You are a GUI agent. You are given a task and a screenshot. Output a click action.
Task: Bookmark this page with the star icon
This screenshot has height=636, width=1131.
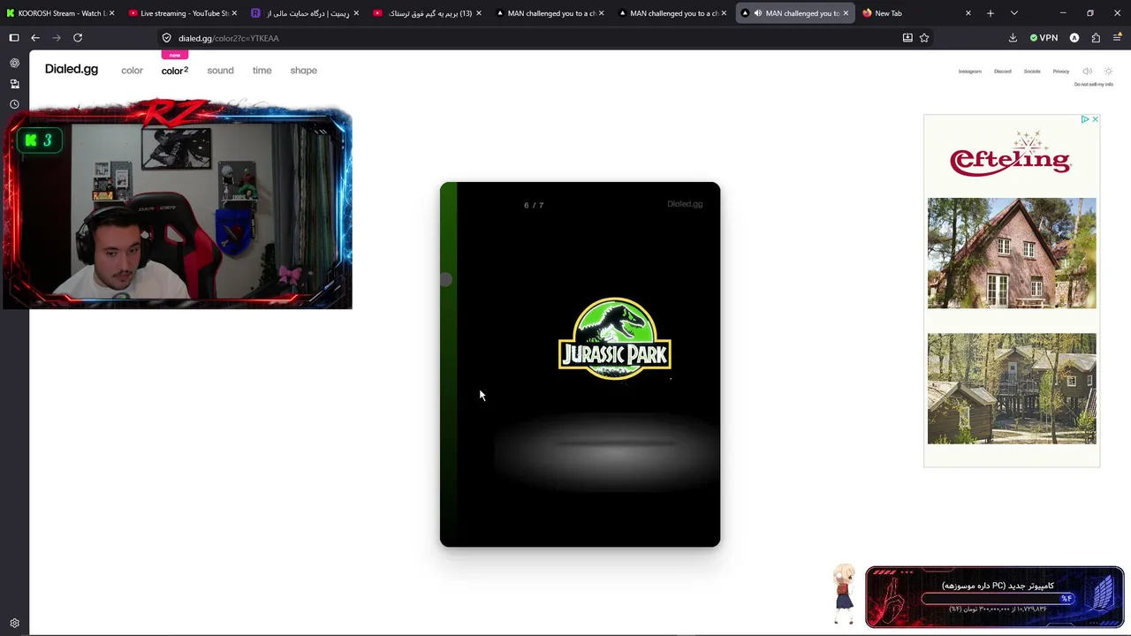point(924,38)
